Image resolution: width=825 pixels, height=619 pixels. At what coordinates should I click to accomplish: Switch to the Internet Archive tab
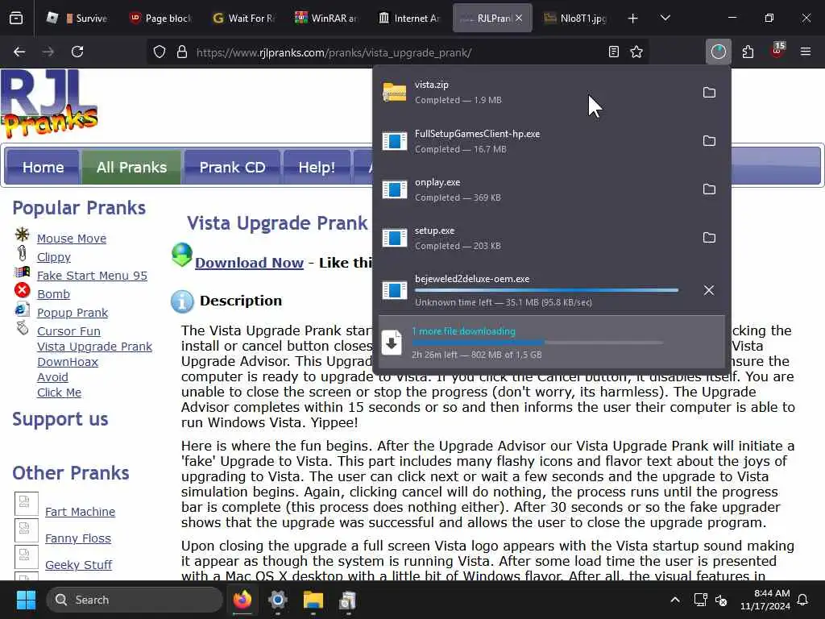(408, 18)
